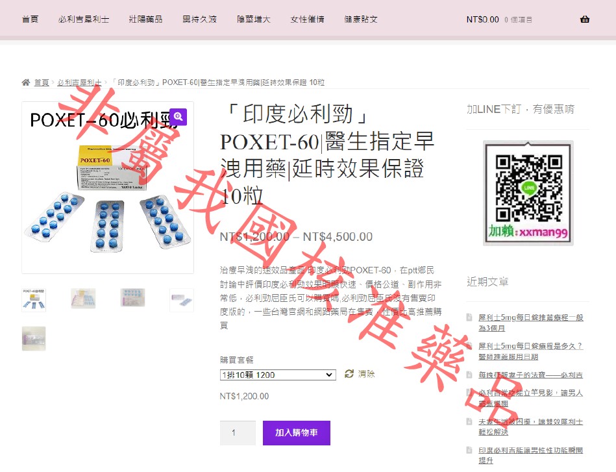Viewport: 616px width, 472px height.
Task: Open the 首頁 menu item
Action: [x=31, y=19]
